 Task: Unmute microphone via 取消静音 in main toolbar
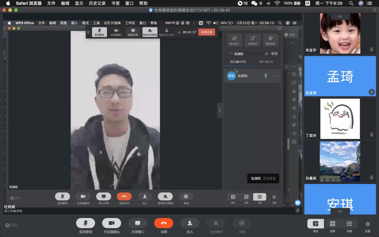(85, 223)
